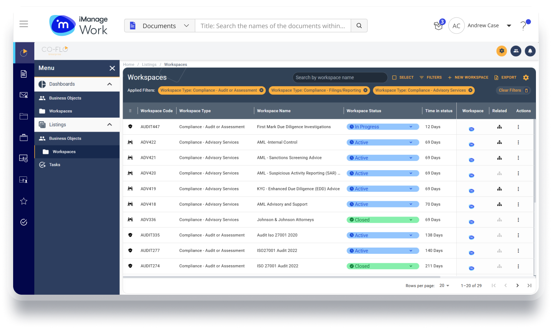Open the rows per page dropdown
Screen dimensions: 552x329
point(444,286)
